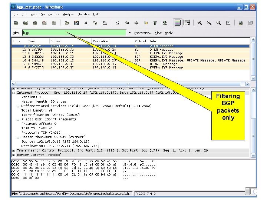Sort packets by the Time column

pos(38,41)
